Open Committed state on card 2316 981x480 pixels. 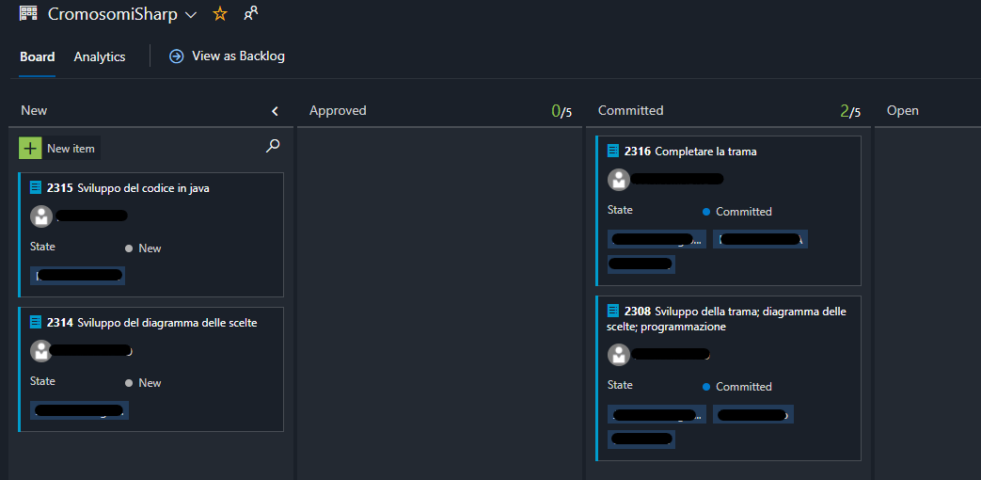743,212
